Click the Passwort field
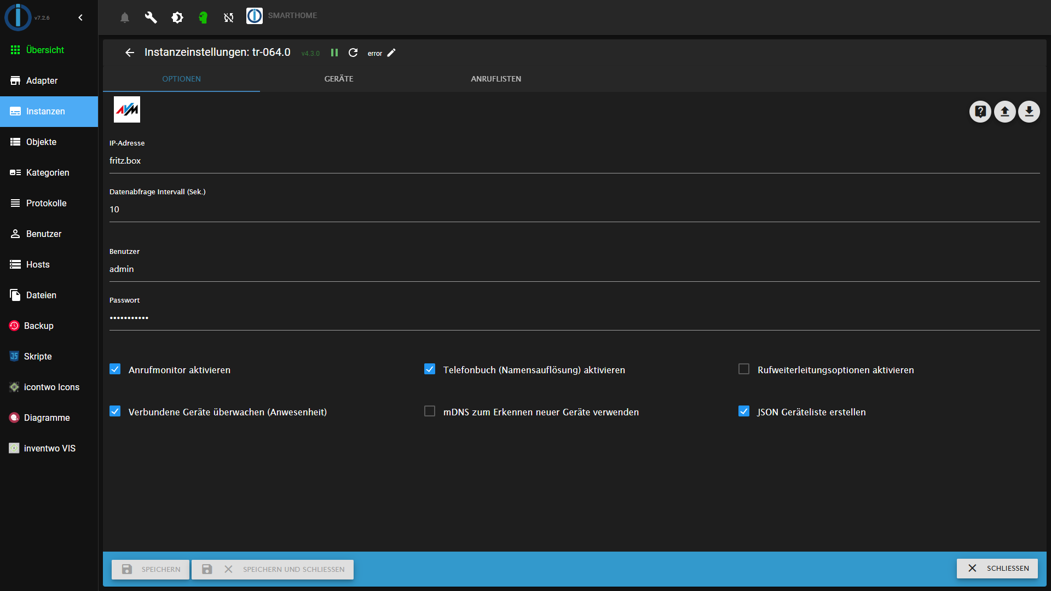Image resolution: width=1051 pixels, height=591 pixels. point(574,317)
